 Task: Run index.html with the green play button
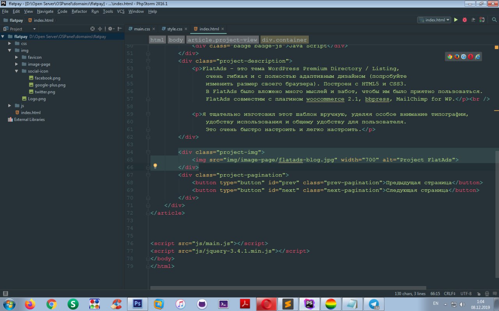(x=456, y=20)
